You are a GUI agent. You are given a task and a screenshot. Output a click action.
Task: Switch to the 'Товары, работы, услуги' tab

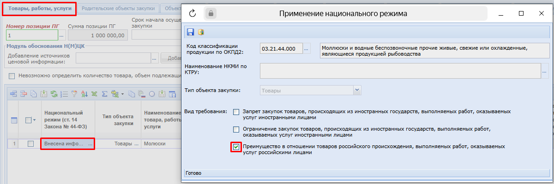pos(39,9)
